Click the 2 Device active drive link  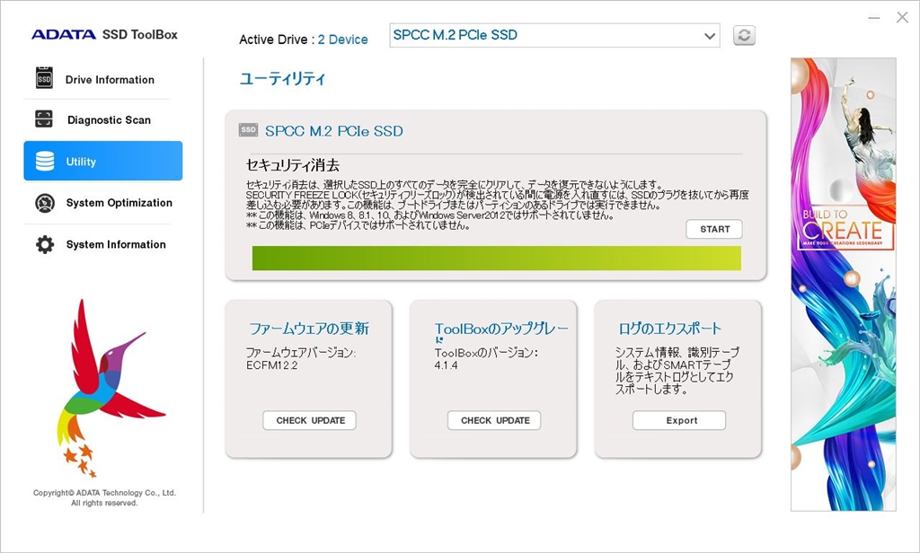pos(343,39)
